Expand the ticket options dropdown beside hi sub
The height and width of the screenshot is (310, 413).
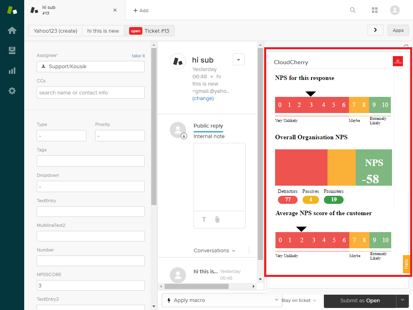pyautogui.click(x=238, y=59)
